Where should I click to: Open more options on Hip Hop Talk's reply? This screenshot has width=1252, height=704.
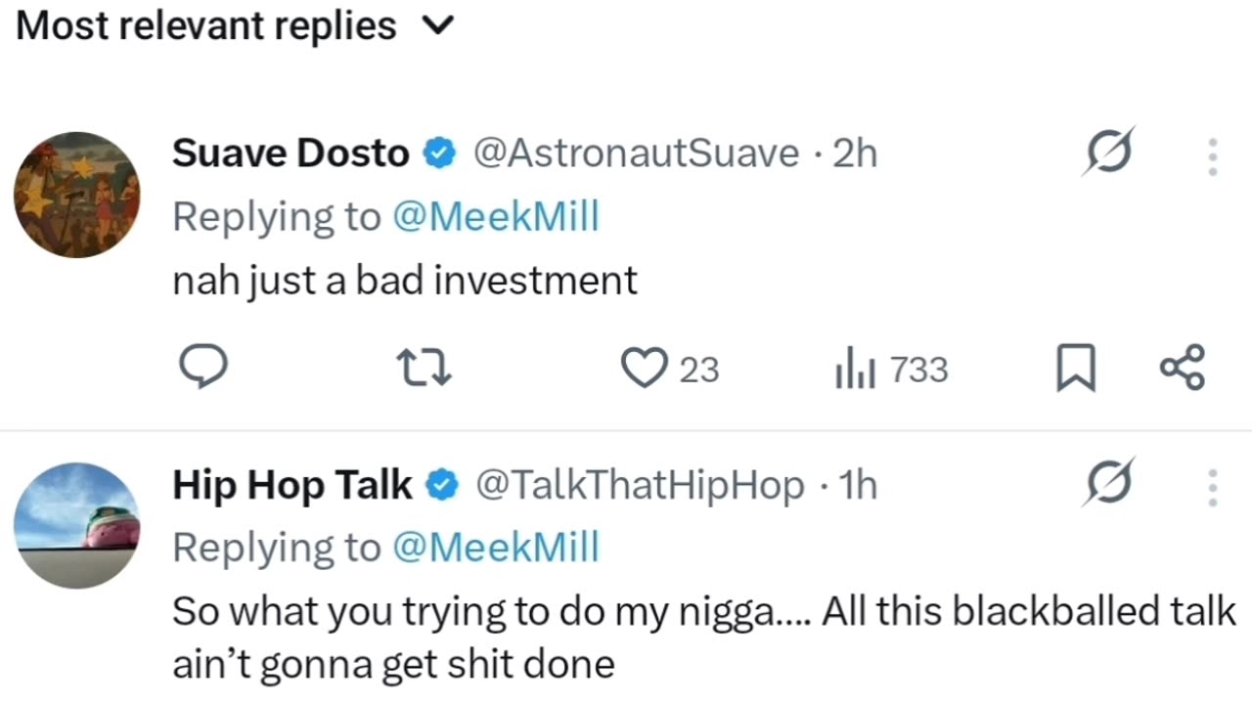[x=1213, y=487]
